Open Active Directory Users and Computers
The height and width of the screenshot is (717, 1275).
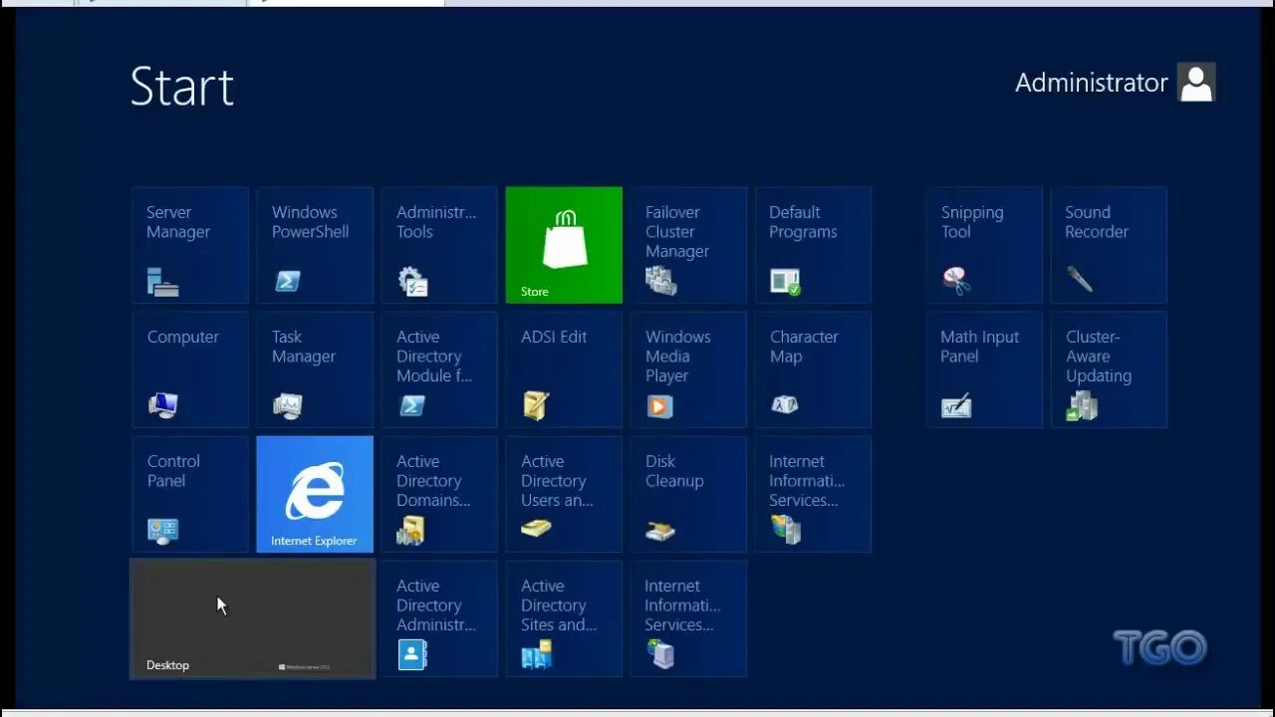click(563, 493)
